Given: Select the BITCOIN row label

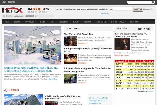Looking at the screenshot, I should click(x=119, y=89).
